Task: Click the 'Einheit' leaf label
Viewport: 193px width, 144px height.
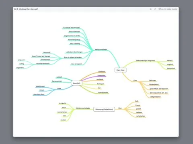Action: click(x=42, y=90)
